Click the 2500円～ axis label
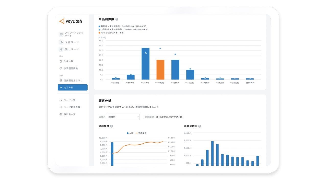The height and width of the screenshot is (184, 327). (250, 83)
